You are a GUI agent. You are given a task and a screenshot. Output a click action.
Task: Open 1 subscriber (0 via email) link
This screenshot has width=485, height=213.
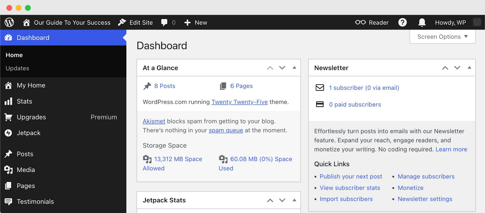(364, 88)
